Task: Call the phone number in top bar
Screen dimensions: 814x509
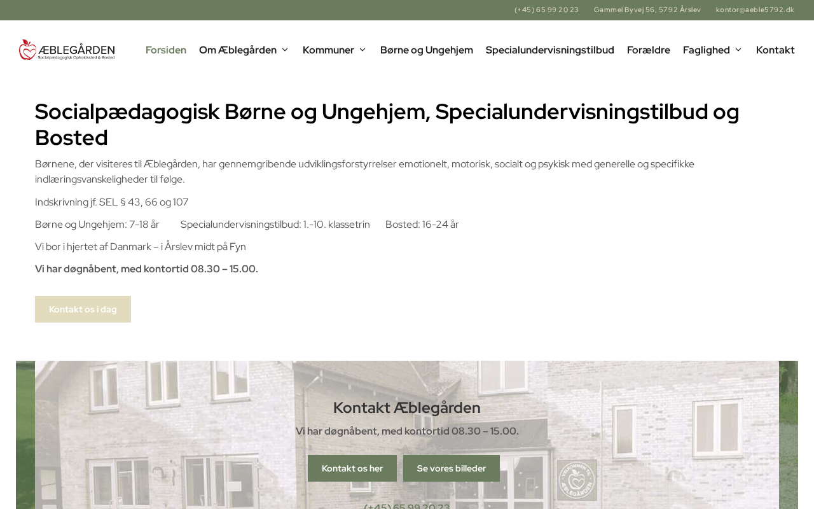Action: (547, 10)
